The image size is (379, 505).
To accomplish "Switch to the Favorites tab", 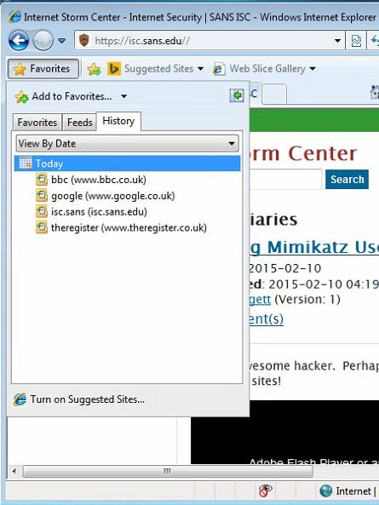I will (x=37, y=123).
